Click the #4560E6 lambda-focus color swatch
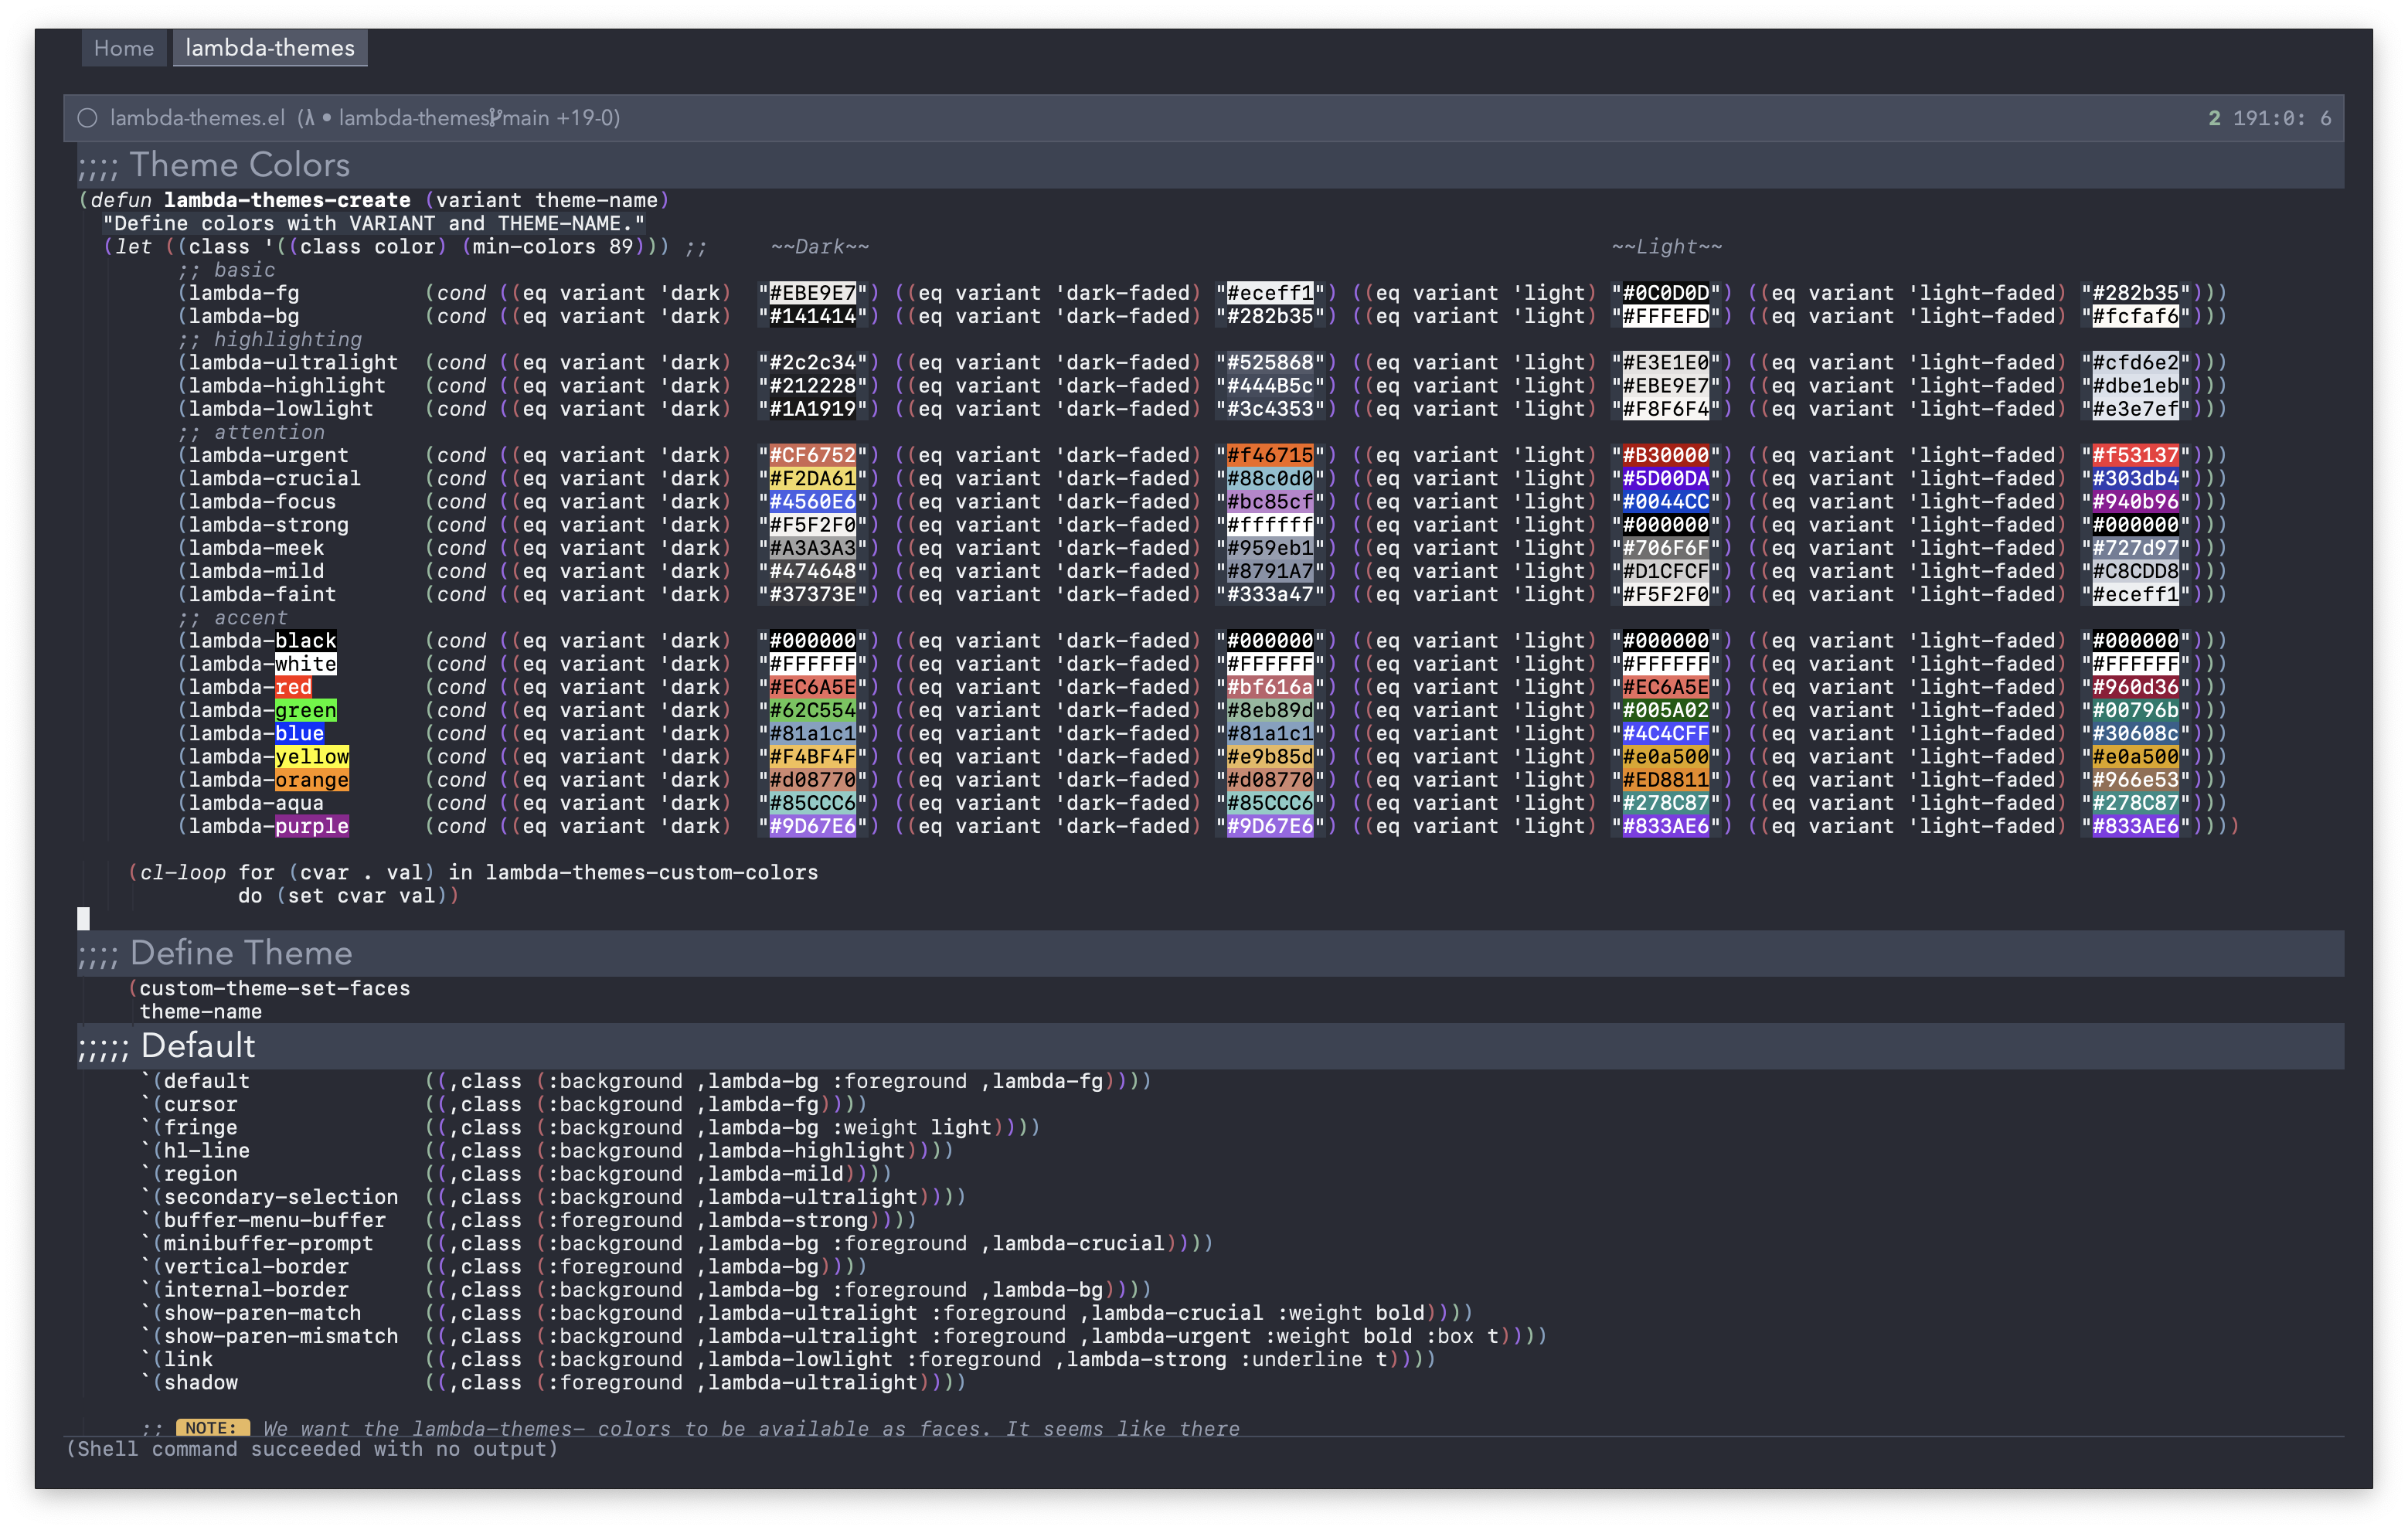 (x=812, y=502)
